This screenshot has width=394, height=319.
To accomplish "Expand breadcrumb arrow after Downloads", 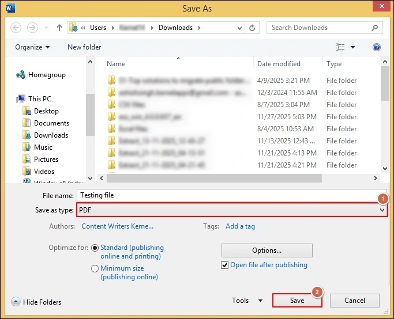I will [x=200, y=28].
